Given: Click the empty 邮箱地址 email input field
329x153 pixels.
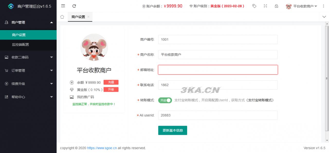Looking at the screenshot, I should [218, 70].
